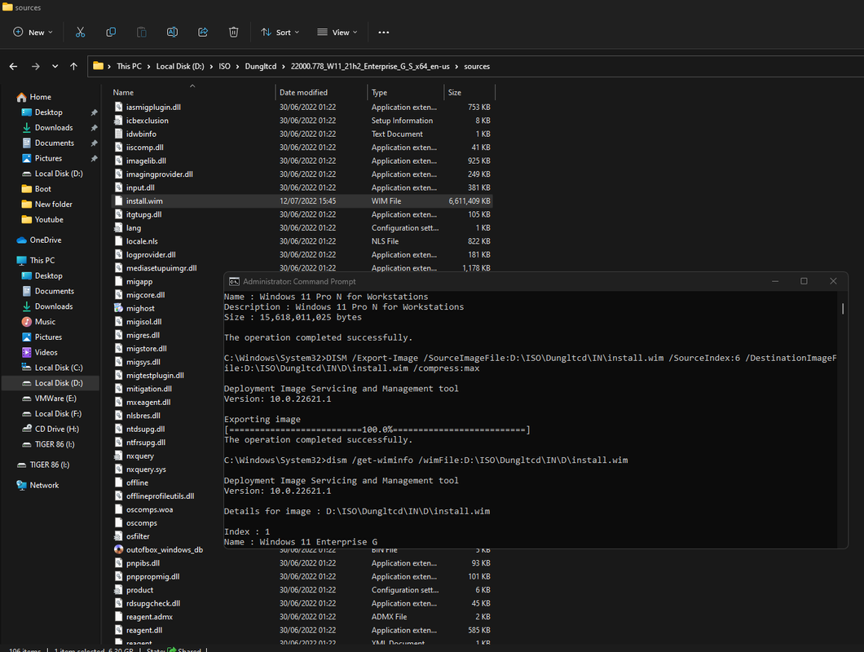Select imagingprovider.dll file
Viewport: 864px width, 652px height.
pos(302,174)
